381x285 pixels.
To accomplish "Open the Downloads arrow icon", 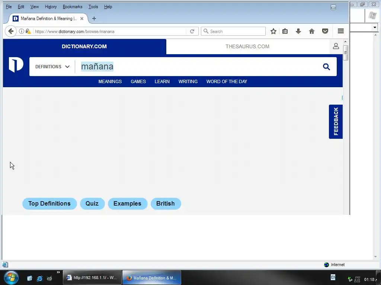I will click(x=298, y=31).
